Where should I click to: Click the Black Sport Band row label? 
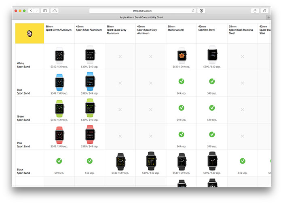coord(23,171)
